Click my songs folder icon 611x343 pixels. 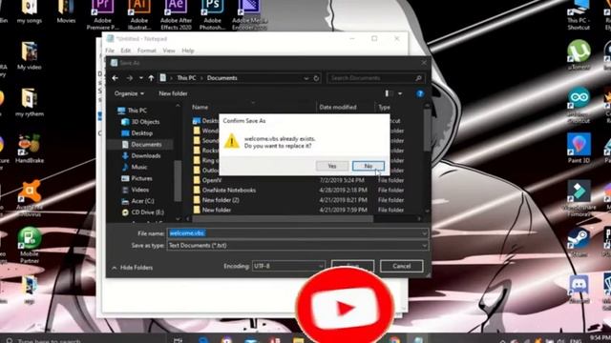click(x=30, y=11)
